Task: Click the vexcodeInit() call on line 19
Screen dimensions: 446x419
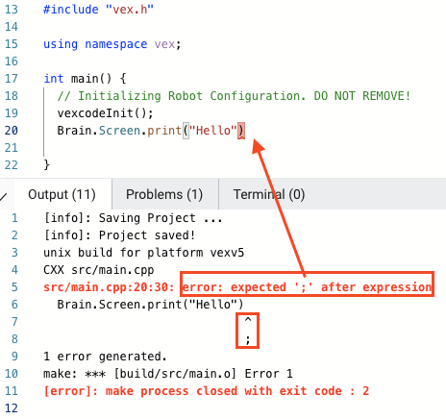Action: pos(105,113)
